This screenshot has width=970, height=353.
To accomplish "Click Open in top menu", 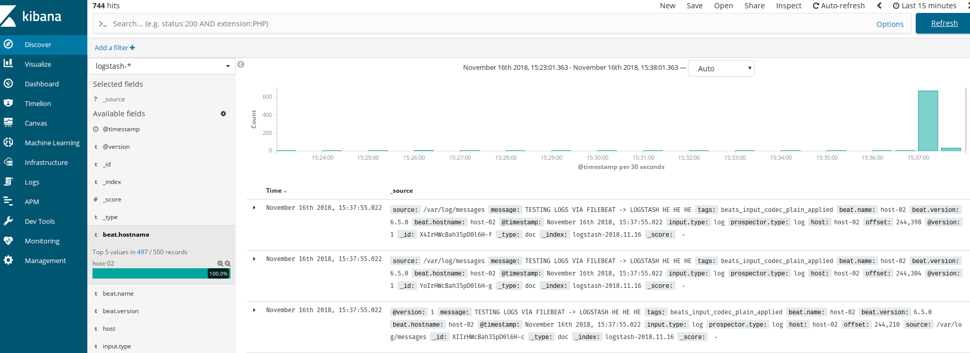I will (x=723, y=6).
